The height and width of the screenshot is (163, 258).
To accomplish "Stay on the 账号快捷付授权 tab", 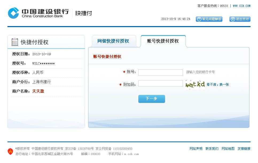I will [163, 41].
